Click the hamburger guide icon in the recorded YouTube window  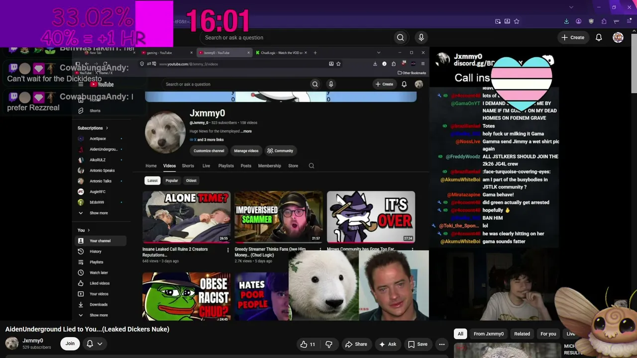pyautogui.click(x=81, y=85)
